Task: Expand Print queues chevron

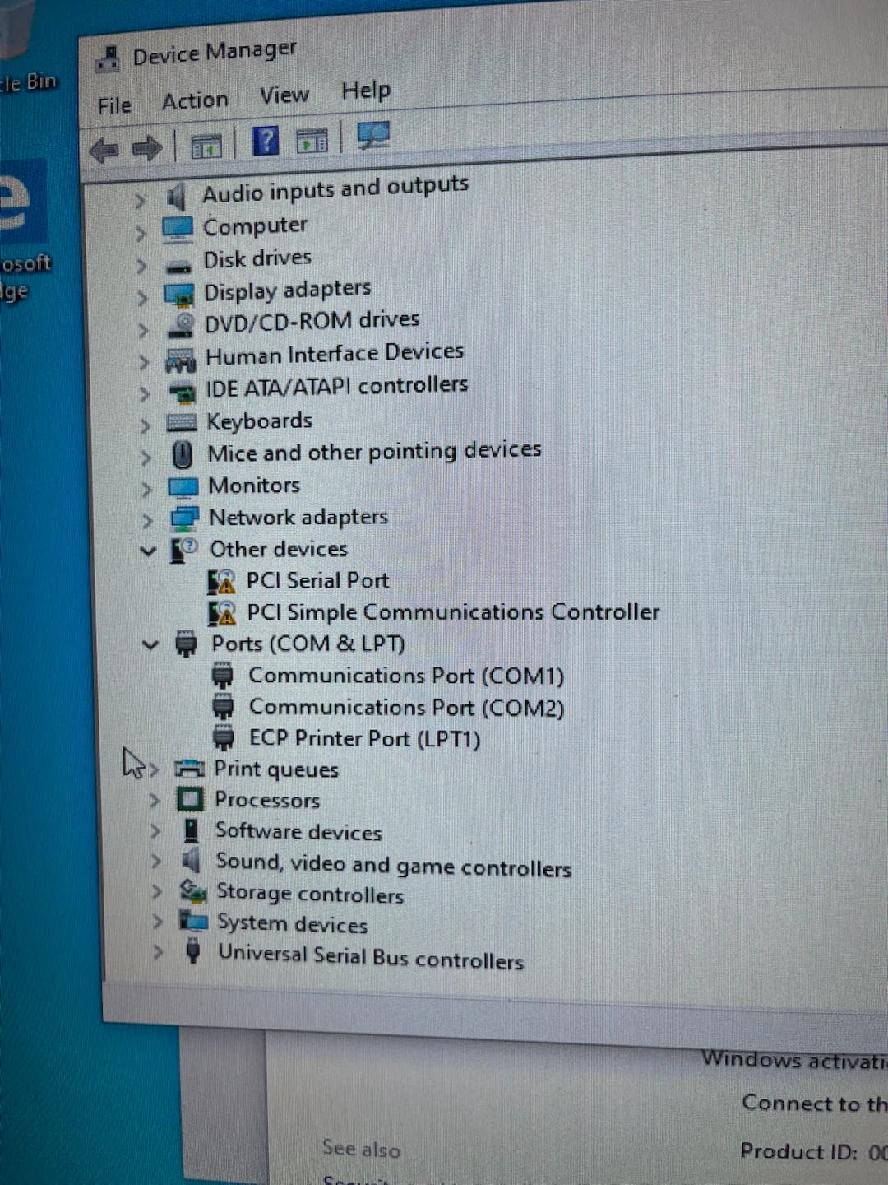Action: tap(153, 770)
